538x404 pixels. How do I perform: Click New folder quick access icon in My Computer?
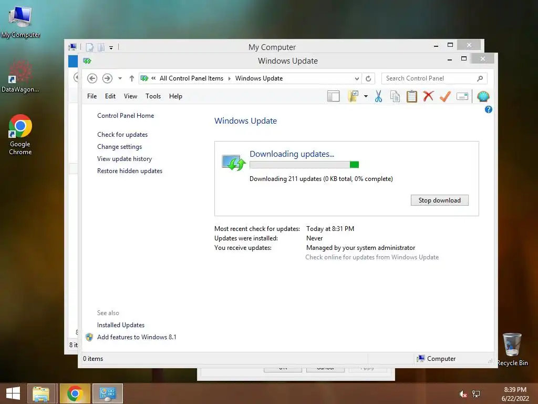(x=101, y=47)
